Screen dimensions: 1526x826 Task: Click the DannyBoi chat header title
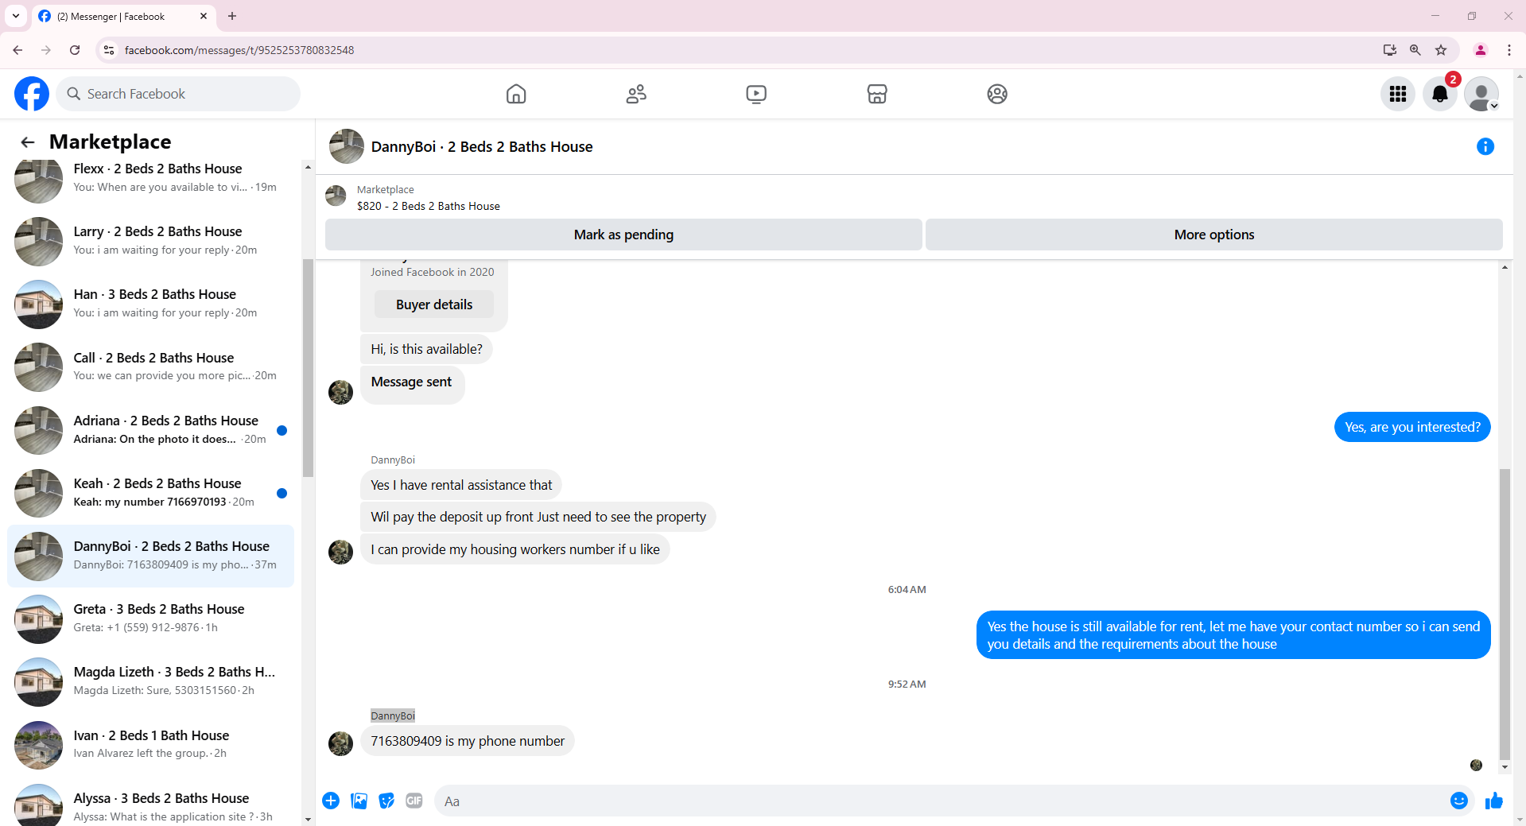(x=482, y=146)
